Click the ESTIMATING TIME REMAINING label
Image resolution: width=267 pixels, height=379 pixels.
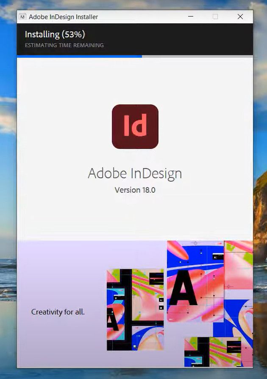click(x=64, y=45)
